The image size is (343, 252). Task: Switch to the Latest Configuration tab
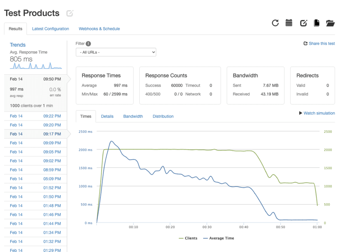point(51,29)
